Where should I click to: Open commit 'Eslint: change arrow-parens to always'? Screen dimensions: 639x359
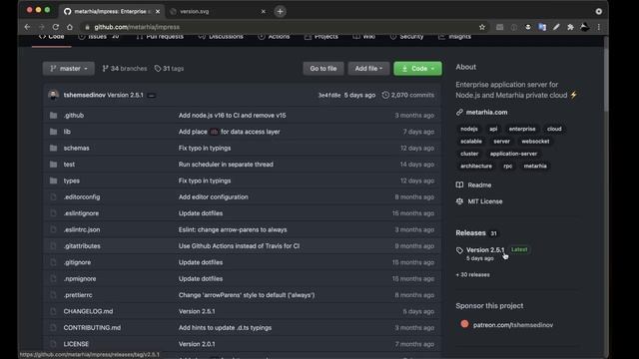pos(233,229)
